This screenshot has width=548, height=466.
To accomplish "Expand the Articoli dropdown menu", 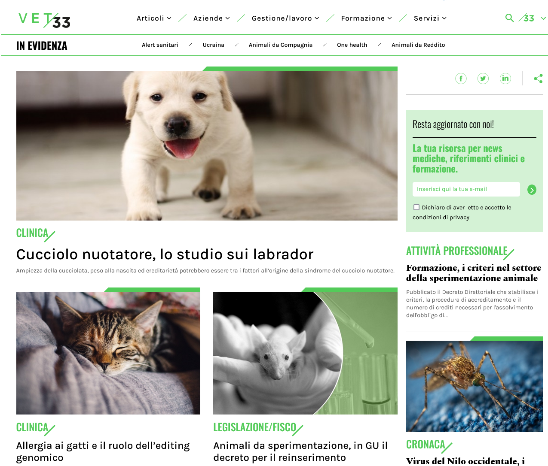I will (154, 18).
